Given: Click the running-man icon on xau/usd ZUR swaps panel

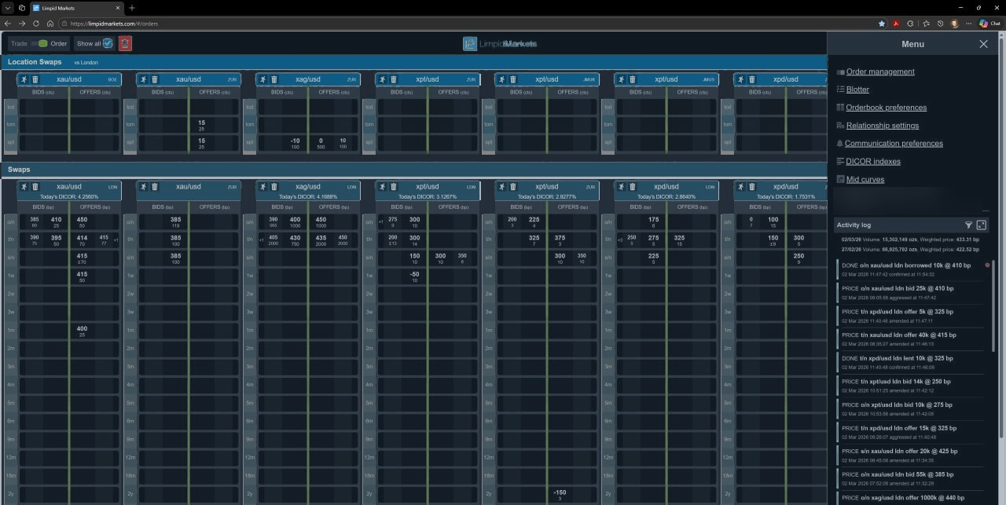Looking at the screenshot, I should (143, 187).
